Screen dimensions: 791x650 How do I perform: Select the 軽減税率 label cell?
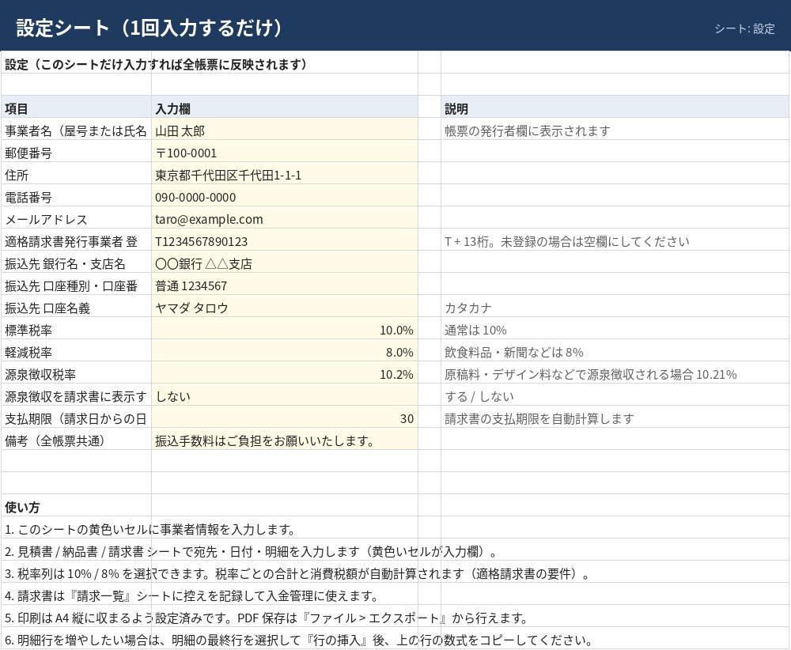[76, 351]
